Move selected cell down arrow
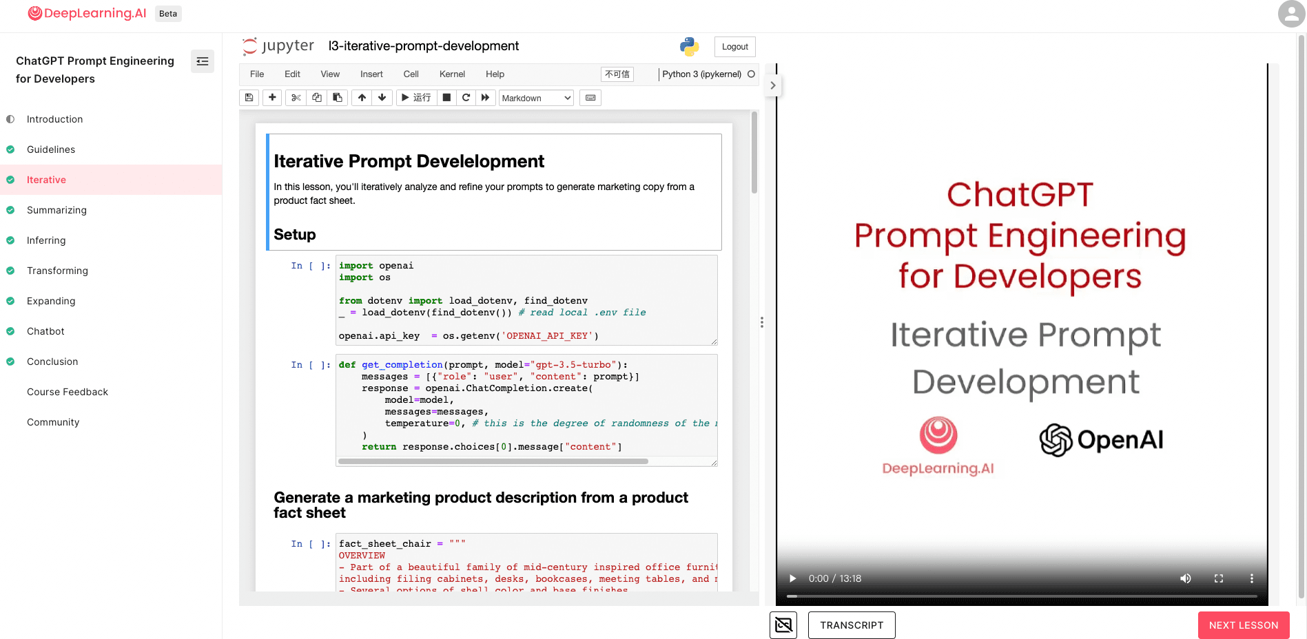1307x639 pixels. pyautogui.click(x=382, y=98)
